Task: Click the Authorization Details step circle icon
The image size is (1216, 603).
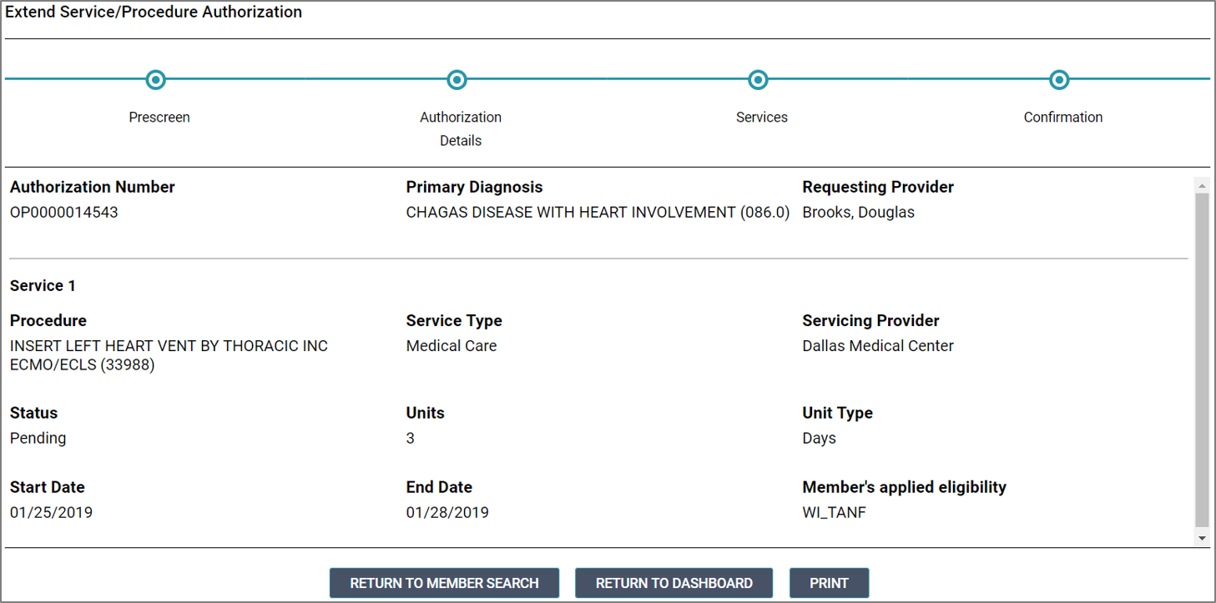Action: tap(457, 80)
